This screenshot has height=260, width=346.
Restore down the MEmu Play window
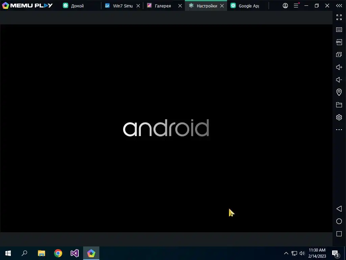click(317, 6)
